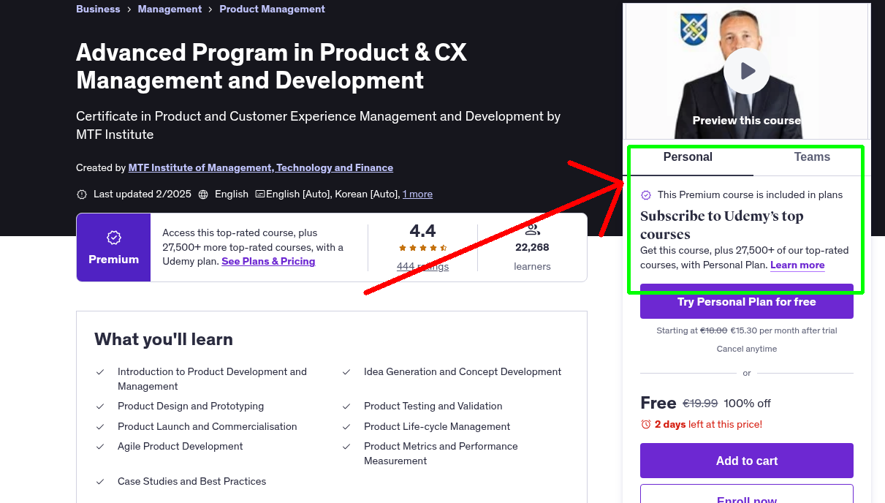Click the alarm clock days-left icon
Viewport: 885px width, 503px height.
point(645,424)
